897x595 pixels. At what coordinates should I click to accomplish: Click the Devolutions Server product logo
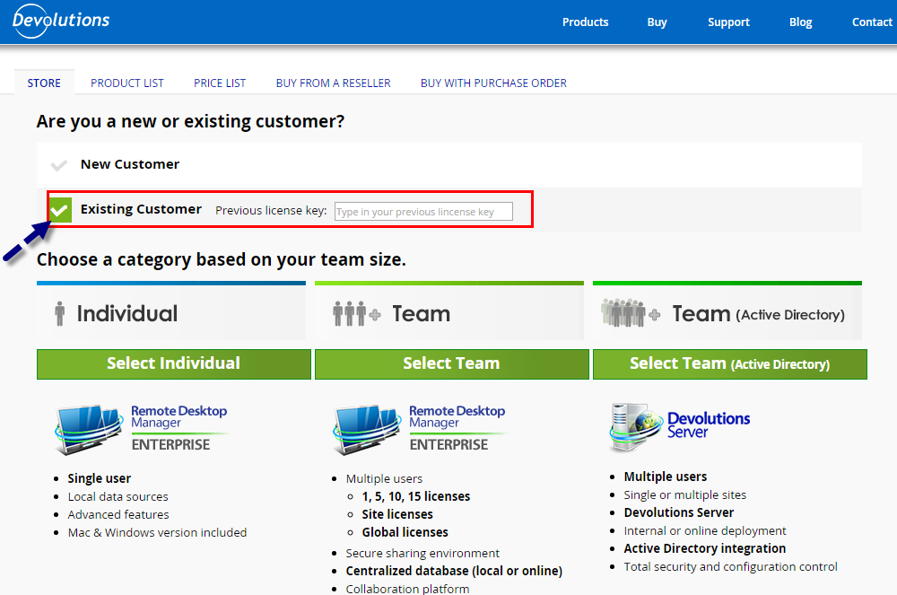point(679,424)
